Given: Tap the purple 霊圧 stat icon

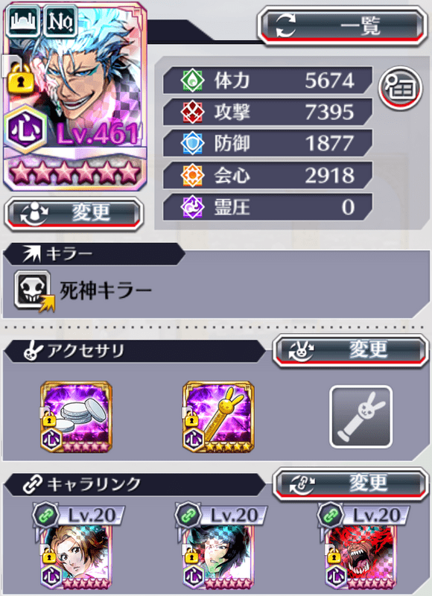Looking at the screenshot, I should (x=192, y=207).
